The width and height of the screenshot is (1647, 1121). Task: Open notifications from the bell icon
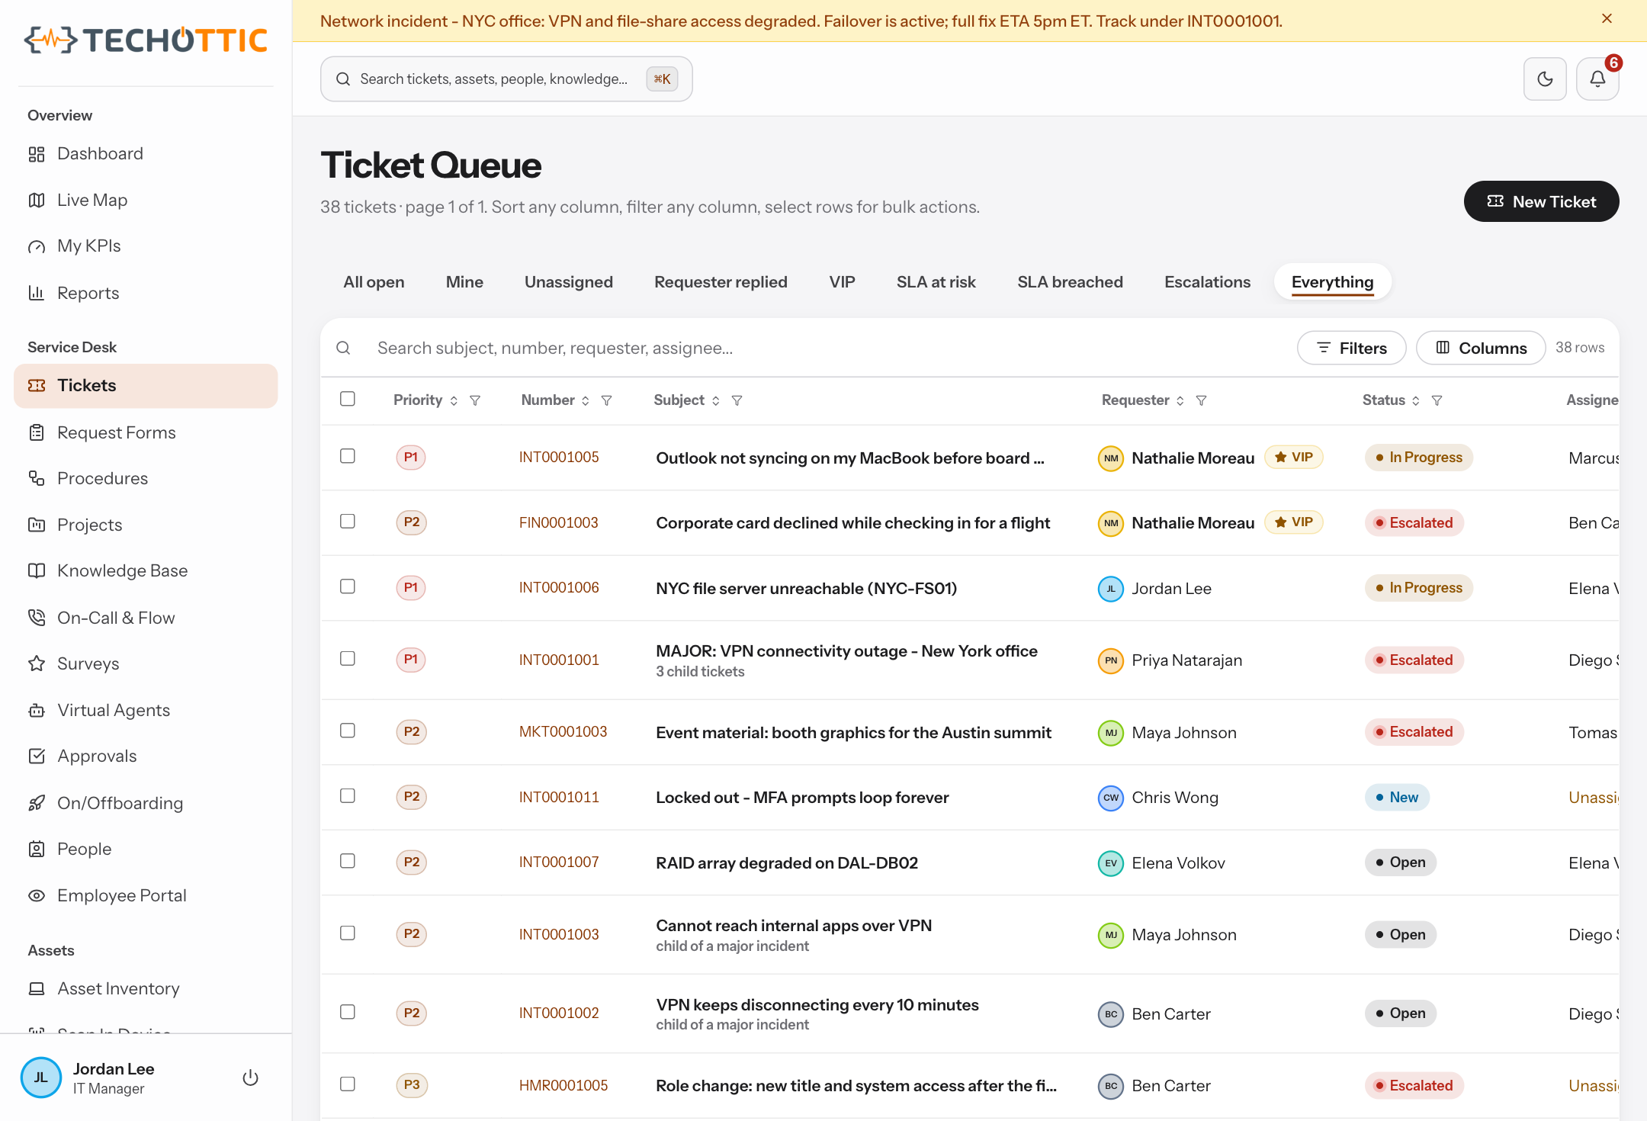tap(1597, 79)
